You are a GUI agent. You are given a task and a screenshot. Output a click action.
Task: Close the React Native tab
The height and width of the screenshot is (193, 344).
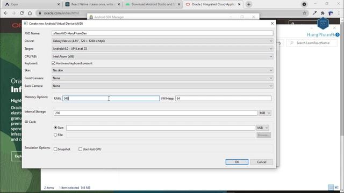[119, 4]
